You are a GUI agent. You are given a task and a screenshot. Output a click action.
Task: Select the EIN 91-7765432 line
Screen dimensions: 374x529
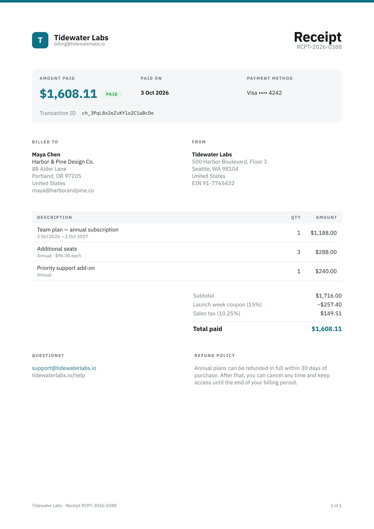213,183
